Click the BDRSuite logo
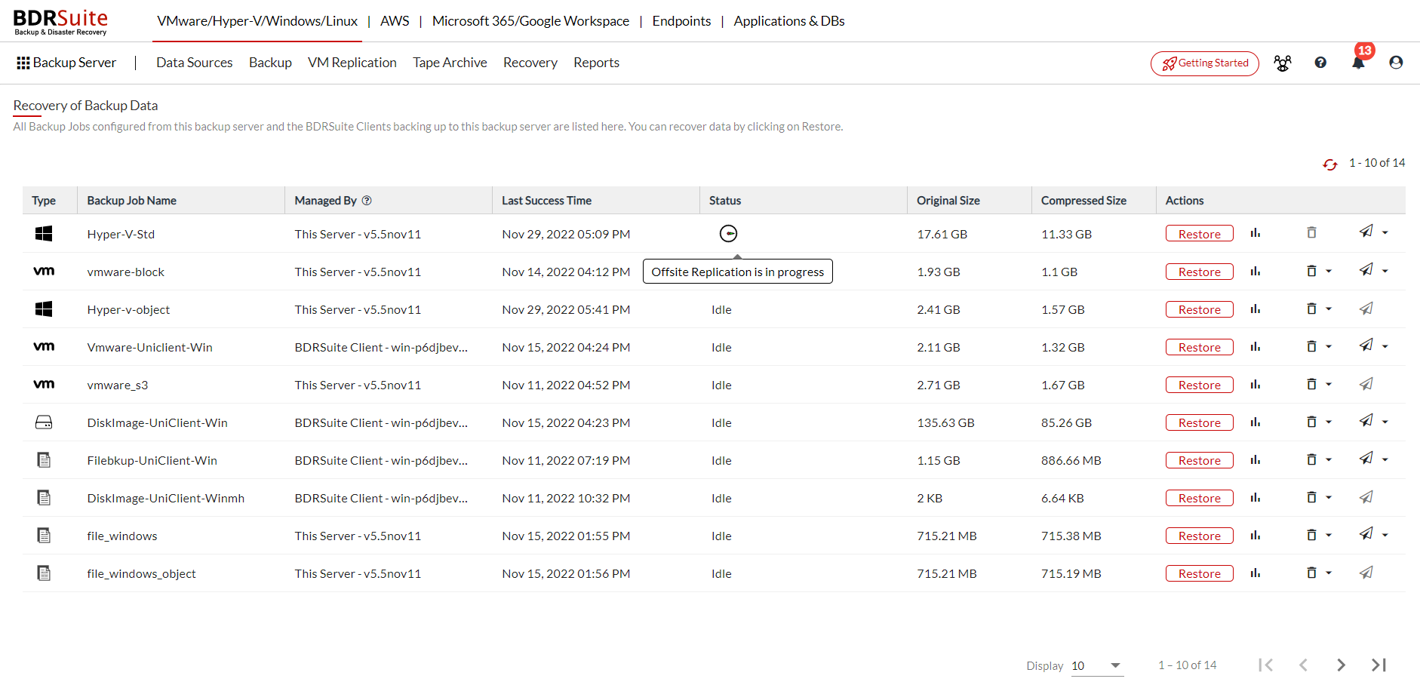Screen dimensions: 1420x691 (60, 21)
